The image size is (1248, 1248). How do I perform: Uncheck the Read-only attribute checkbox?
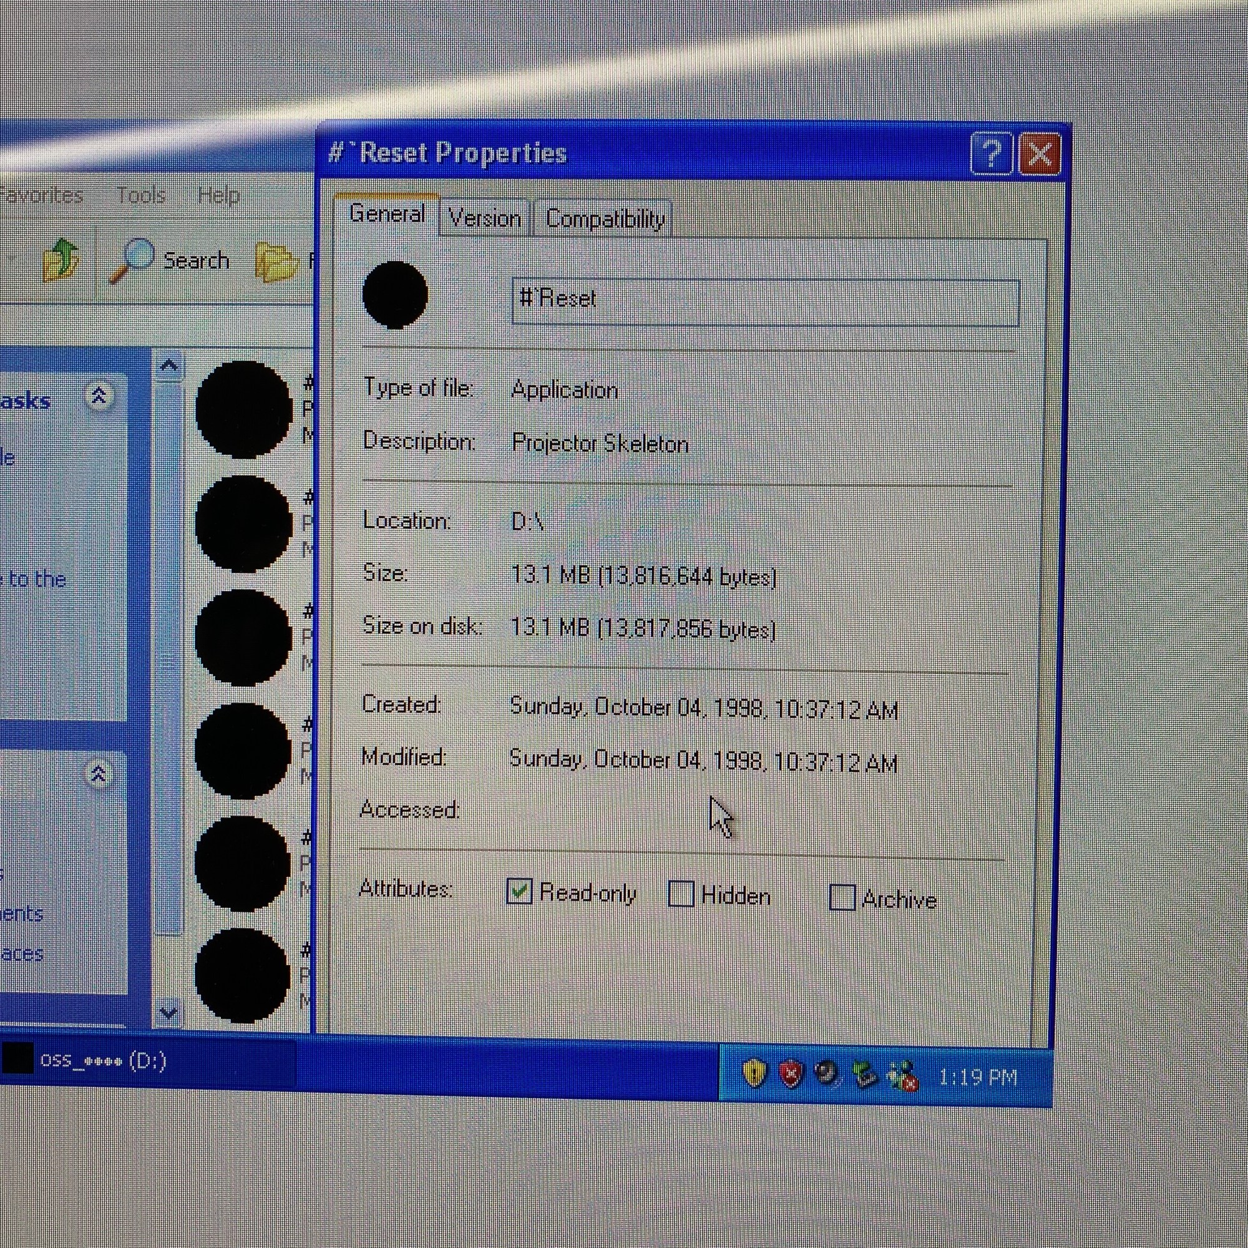pos(519,892)
